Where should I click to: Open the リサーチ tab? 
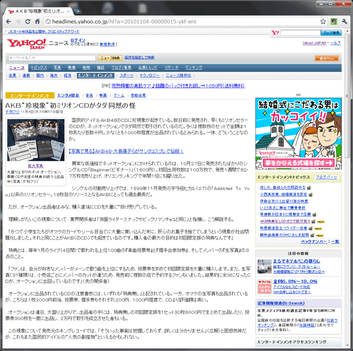[x=171, y=67]
